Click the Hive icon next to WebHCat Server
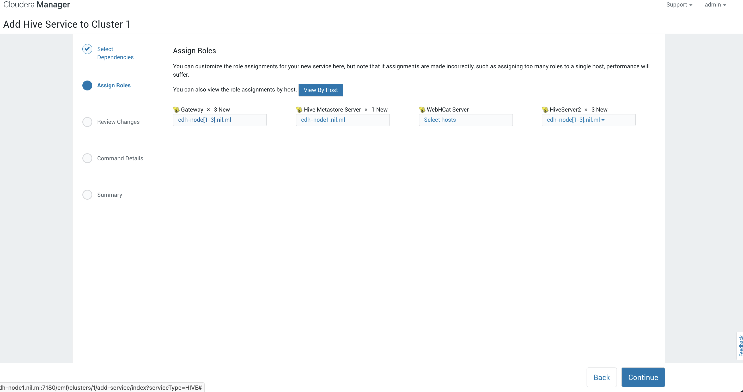 [x=422, y=110]
